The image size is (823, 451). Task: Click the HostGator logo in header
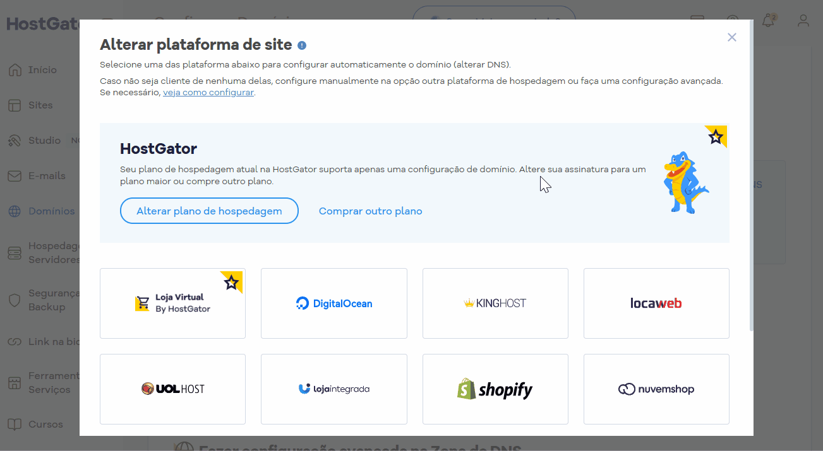coord(43,24)
